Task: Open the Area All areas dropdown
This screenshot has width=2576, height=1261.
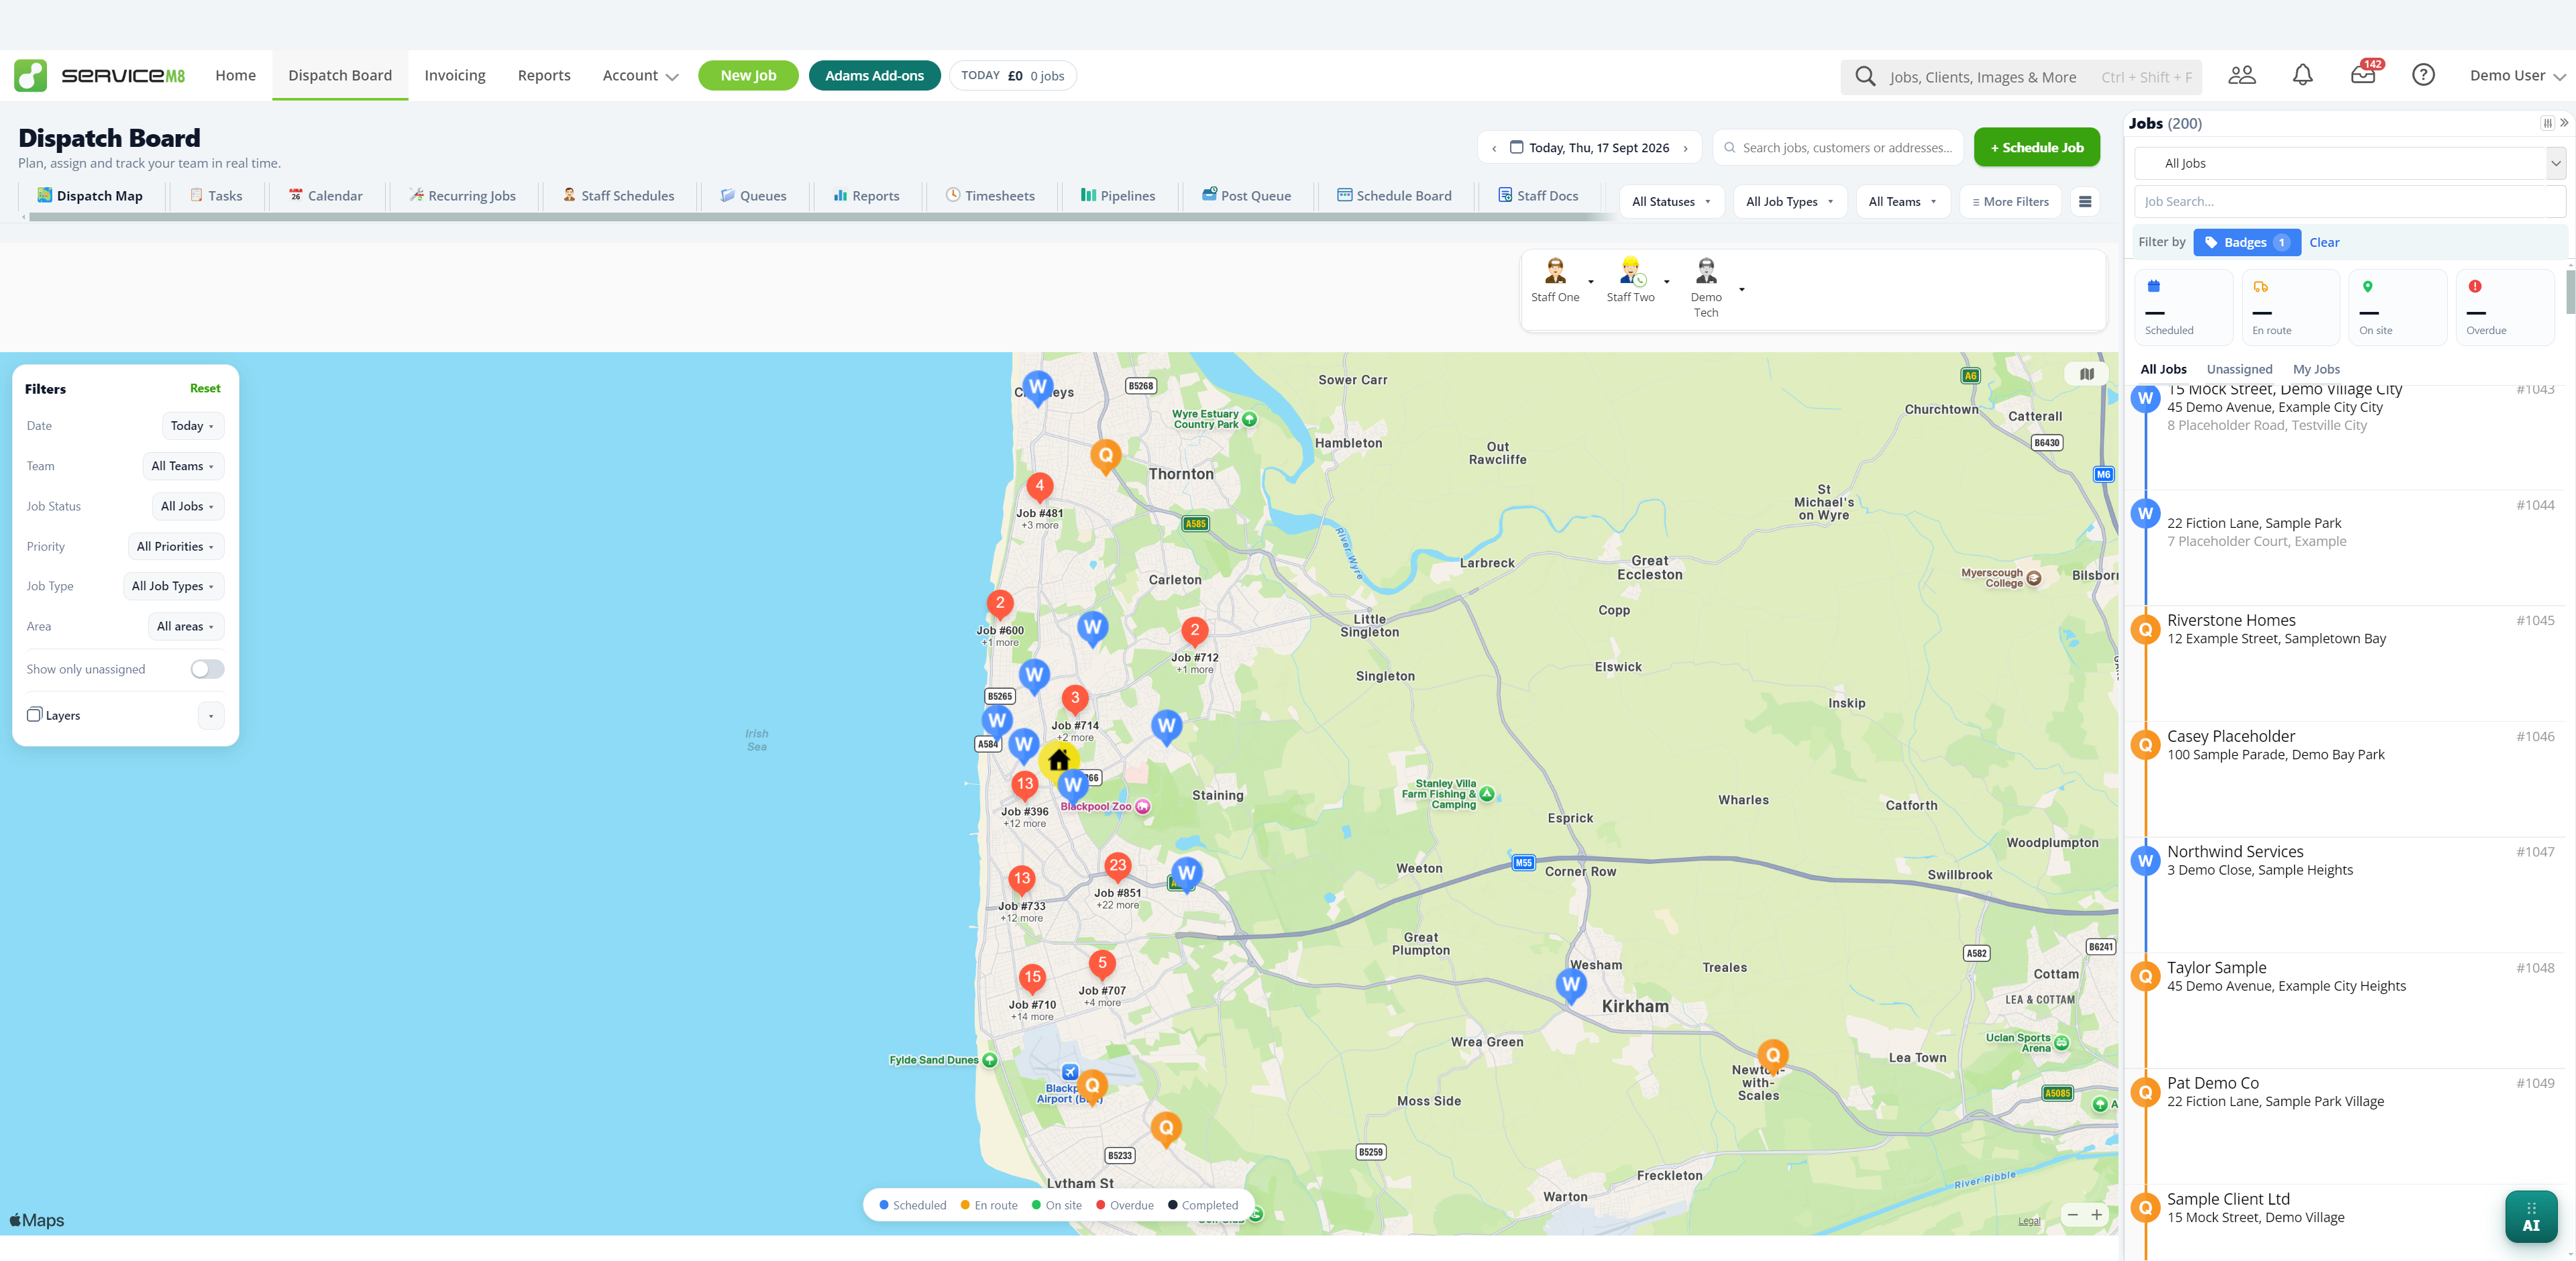Action: [x=185, y=627]
